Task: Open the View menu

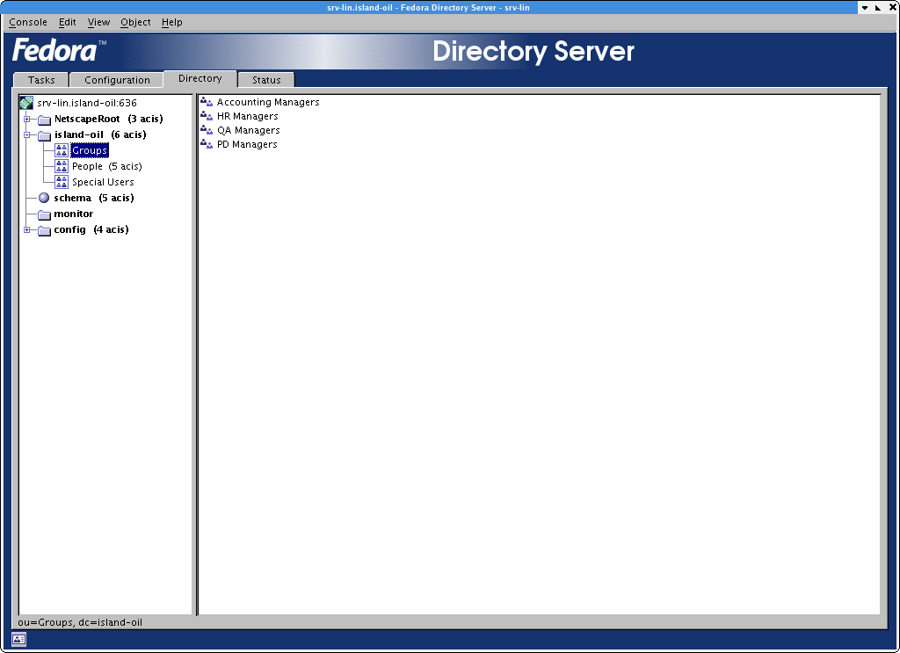Action: [x=98, y=22]
